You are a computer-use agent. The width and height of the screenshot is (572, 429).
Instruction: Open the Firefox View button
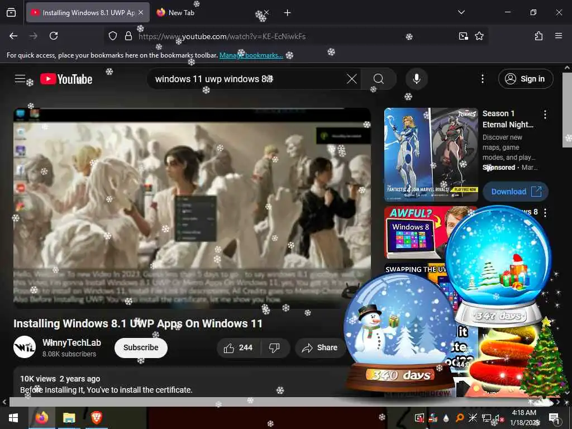click(11, 13)
